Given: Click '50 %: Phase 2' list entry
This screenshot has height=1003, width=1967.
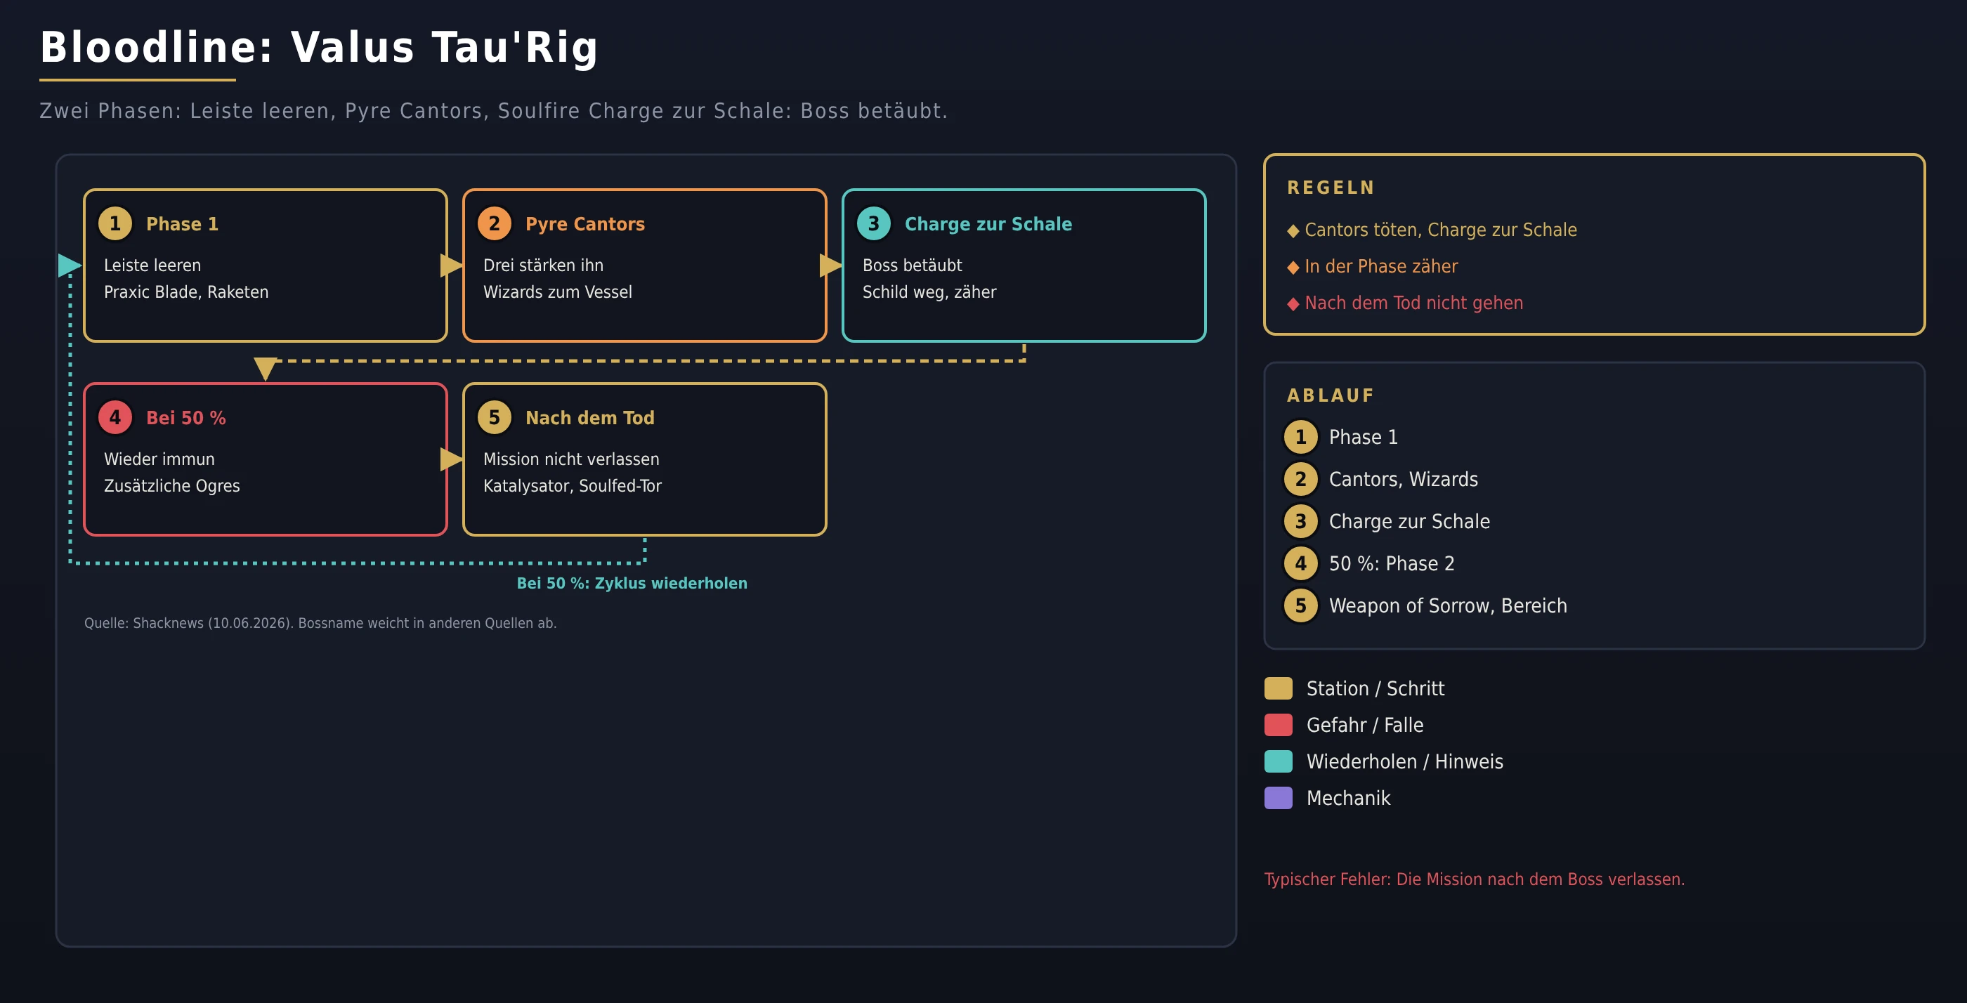Looking at the screenshot, I should coord(1392,564).
